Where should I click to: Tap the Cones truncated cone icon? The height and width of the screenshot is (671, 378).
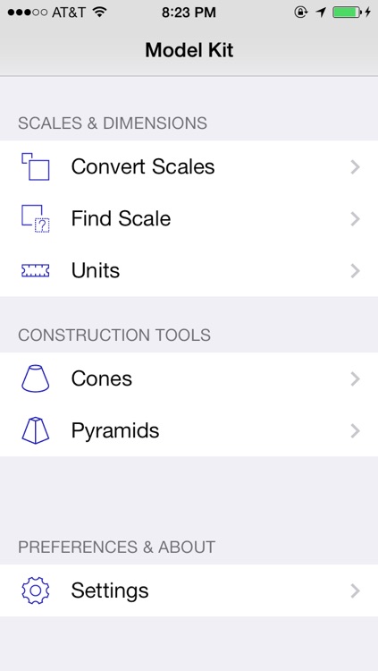36,378
